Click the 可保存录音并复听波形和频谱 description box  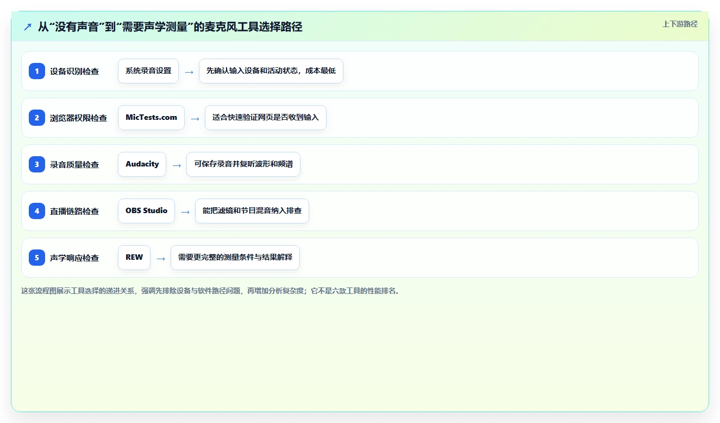(x=243, y=164)
